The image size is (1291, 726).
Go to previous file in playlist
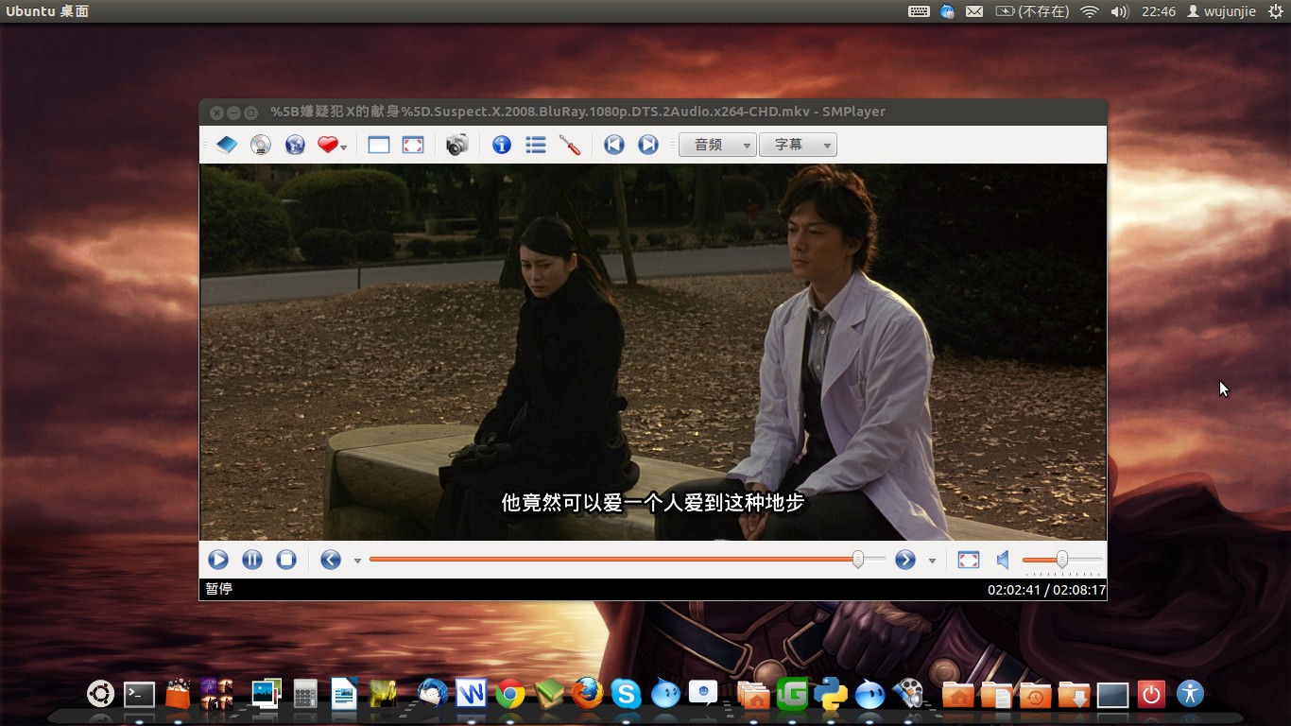614,145
